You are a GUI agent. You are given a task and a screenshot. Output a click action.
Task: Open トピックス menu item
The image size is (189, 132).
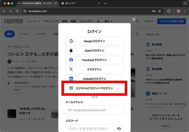(86, 21)
